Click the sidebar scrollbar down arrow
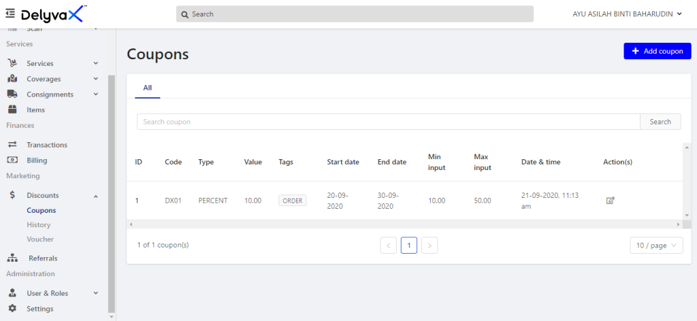 tap(112, 317)
